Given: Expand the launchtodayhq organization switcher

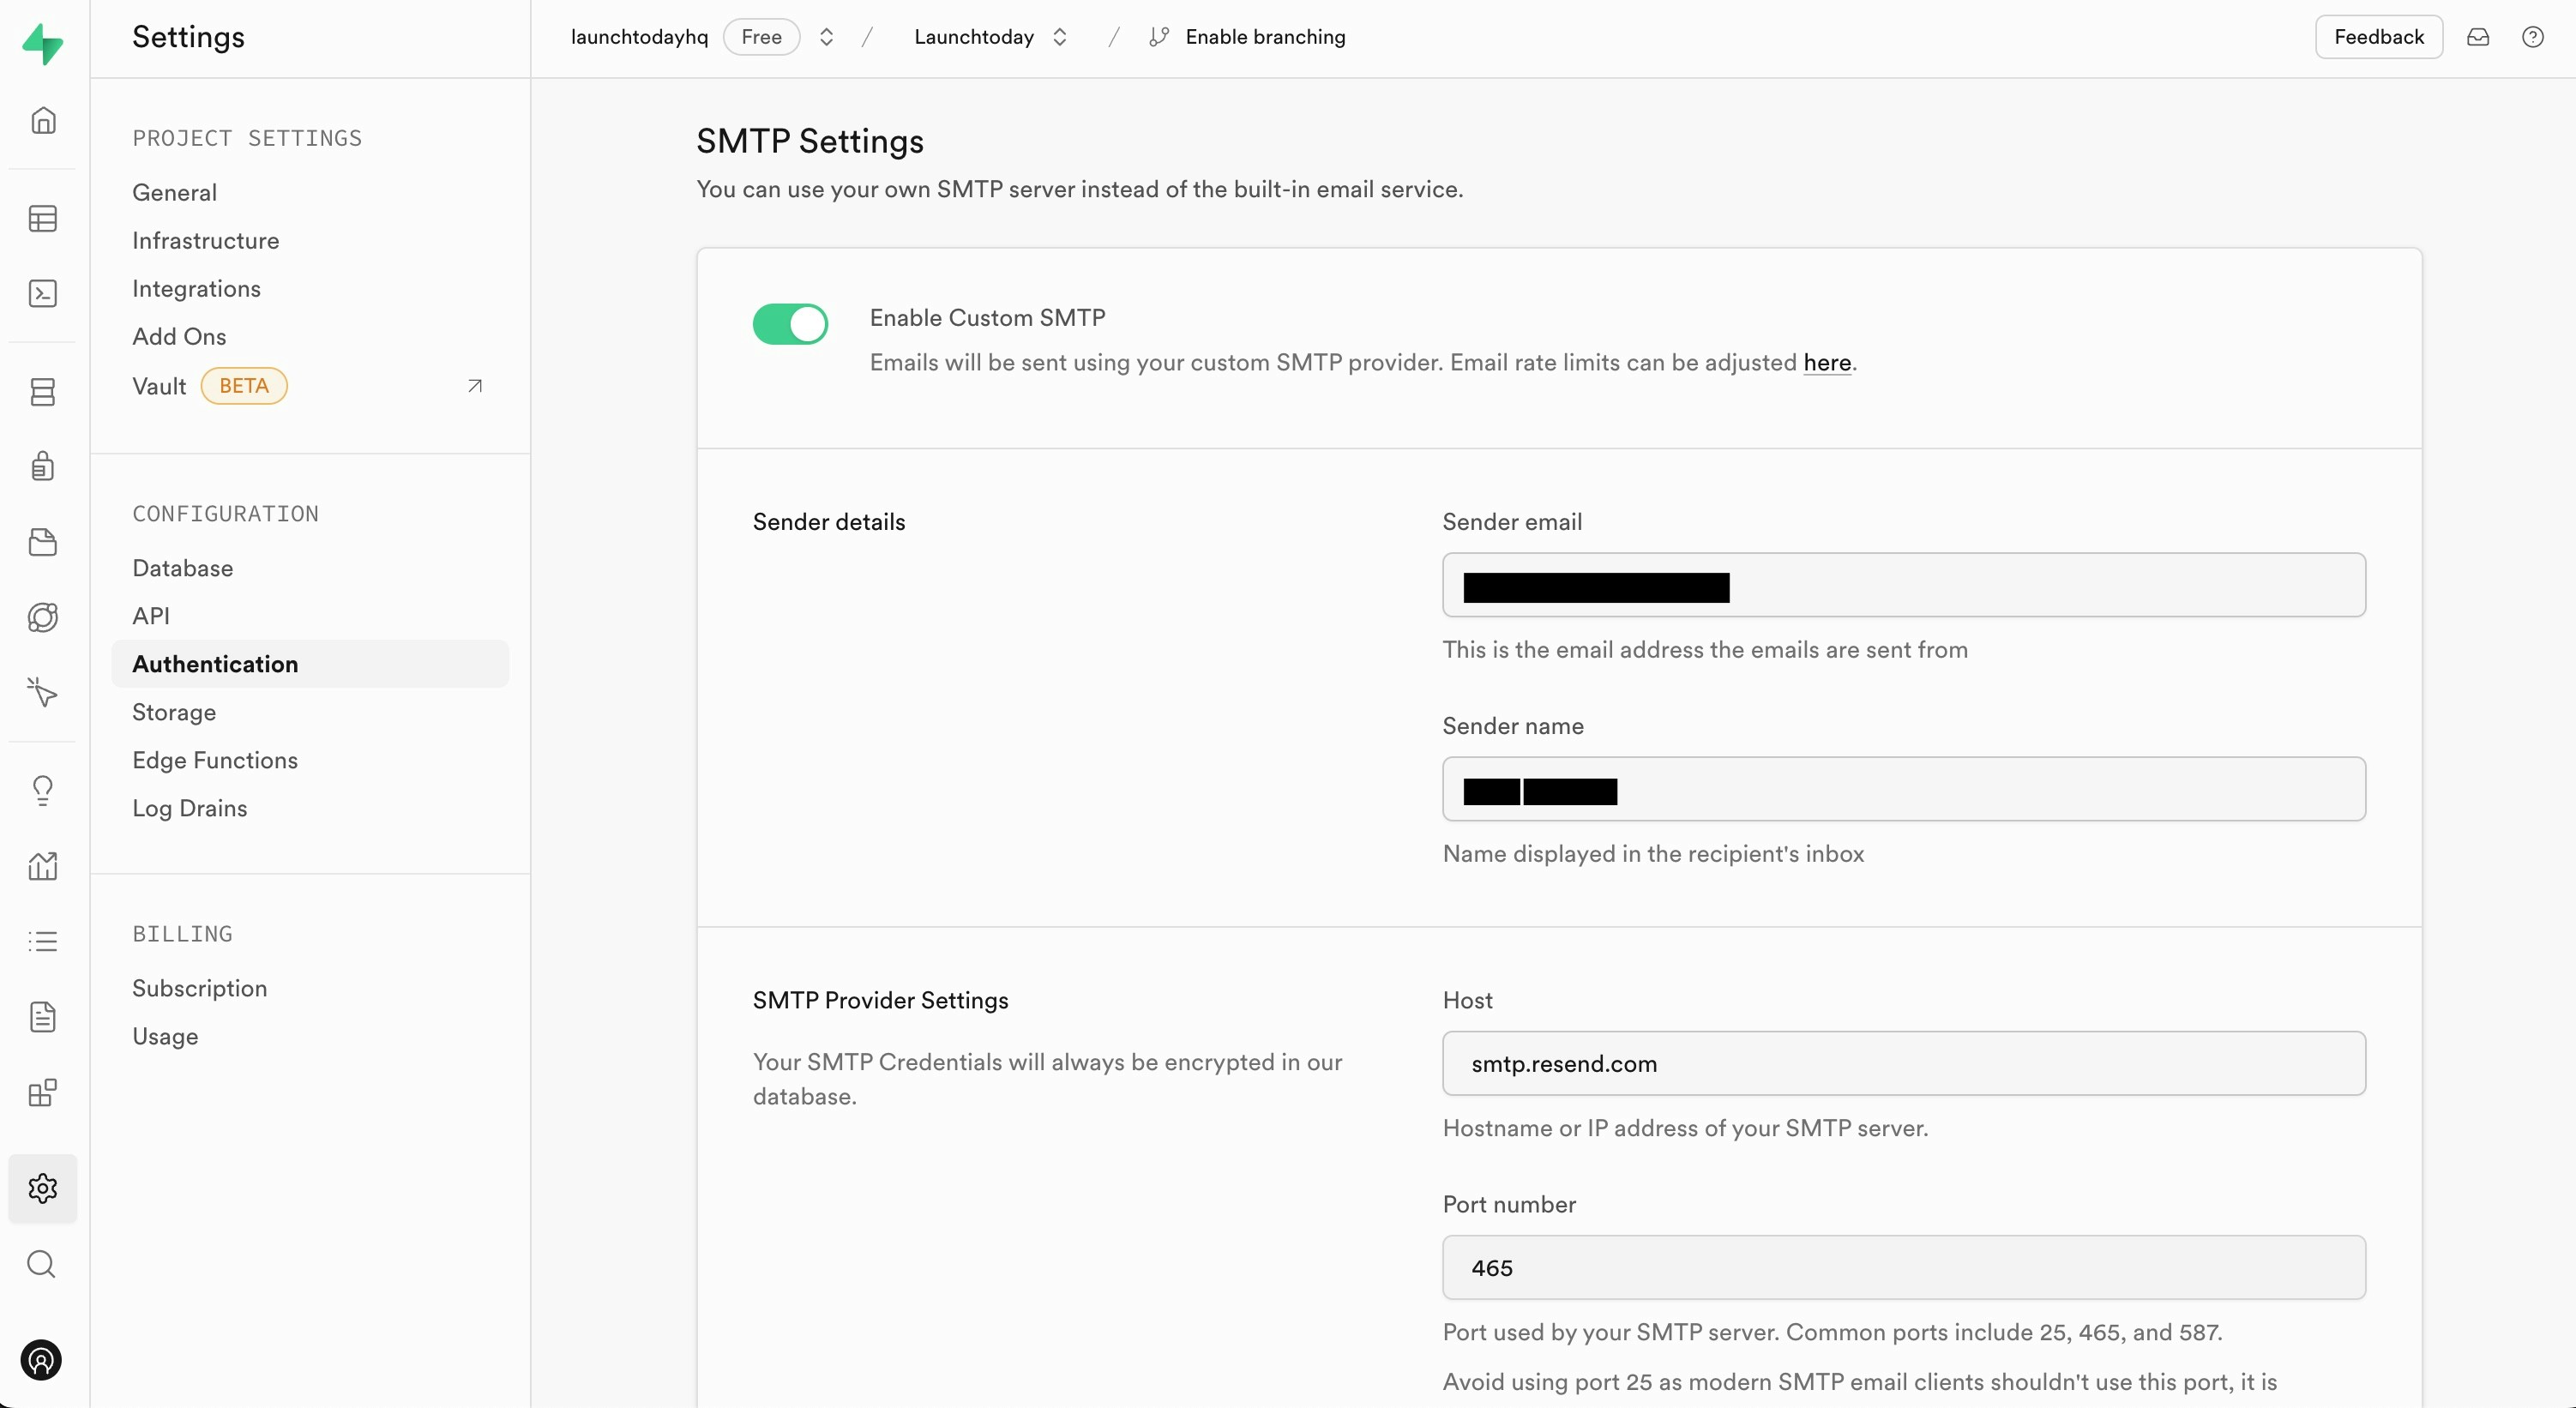Looking at the screenshot, I should [x=826, y=37].
